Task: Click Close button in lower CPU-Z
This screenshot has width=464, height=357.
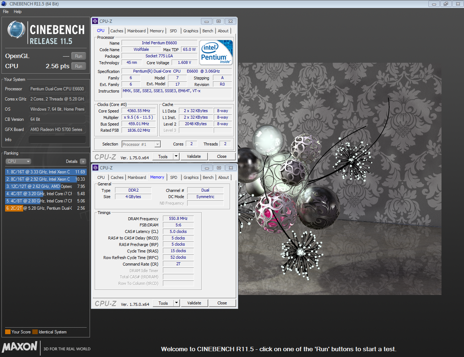Action: pyautogui.click(x=222, y=303)
